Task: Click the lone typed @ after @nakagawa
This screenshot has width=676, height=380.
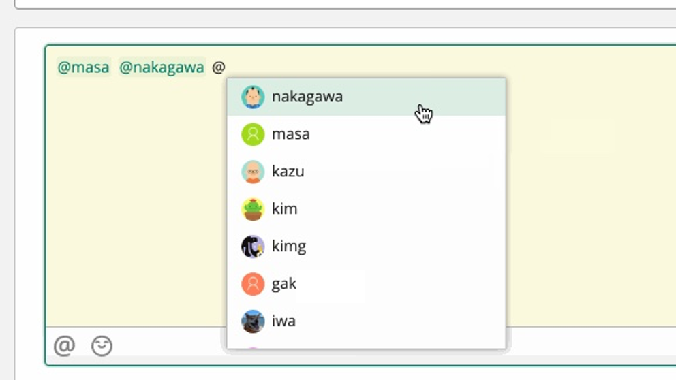Action: click(218, 67)
